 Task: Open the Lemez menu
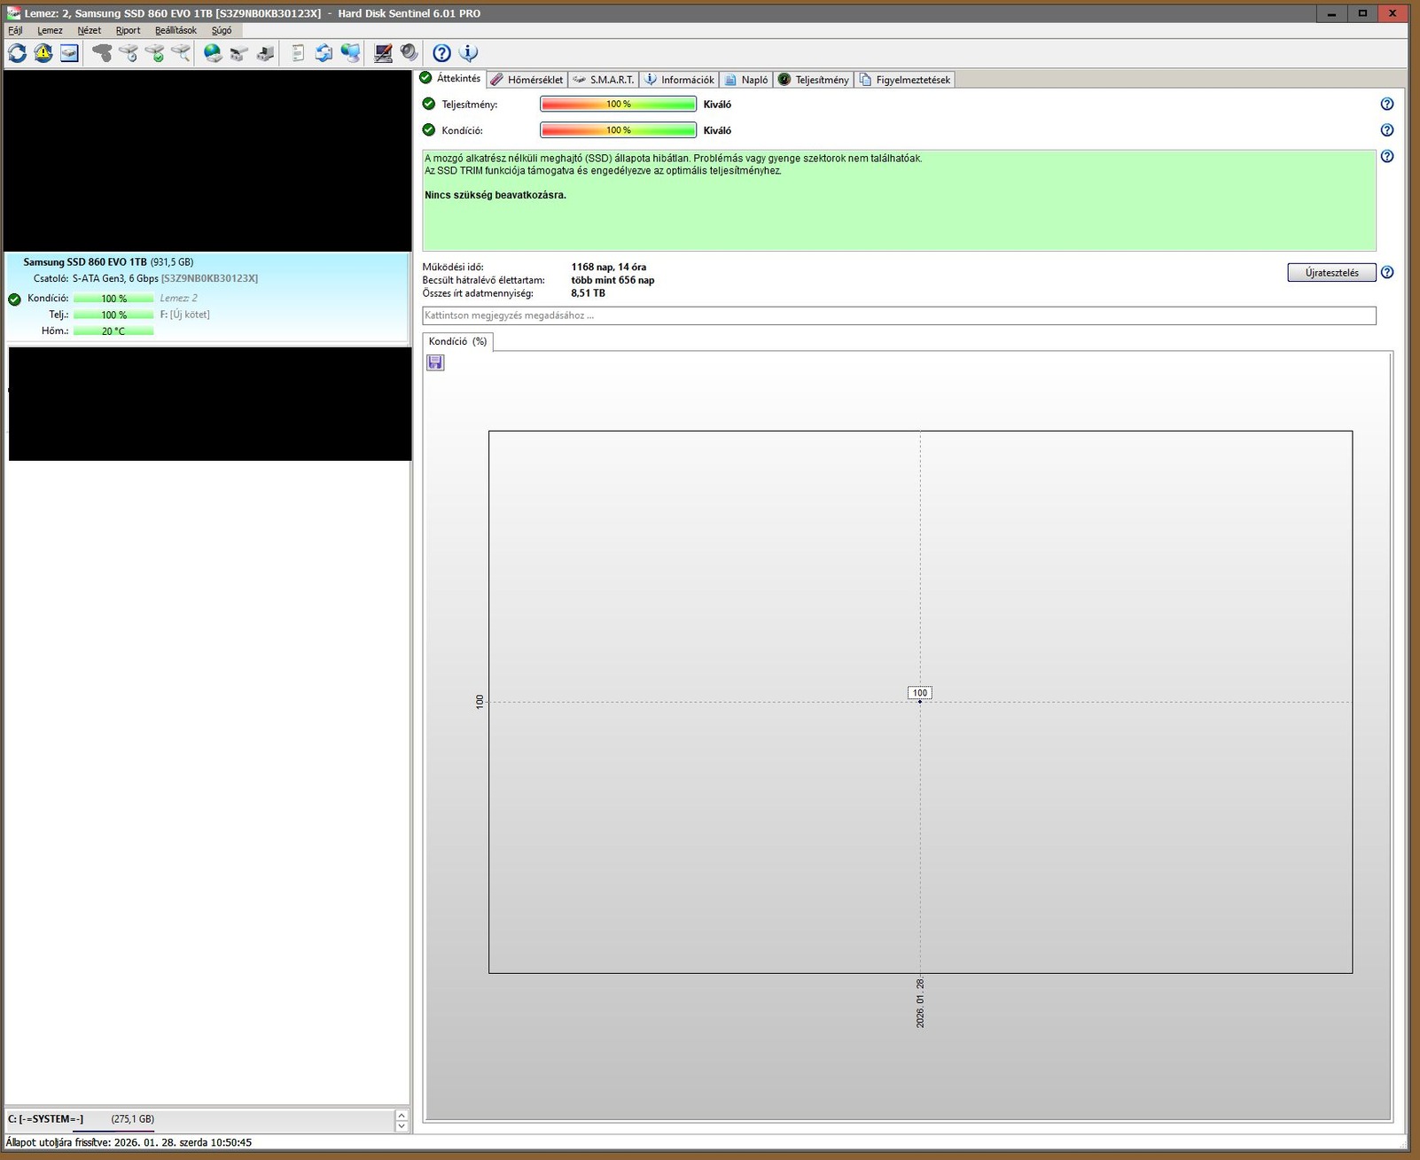click(50, 30)
